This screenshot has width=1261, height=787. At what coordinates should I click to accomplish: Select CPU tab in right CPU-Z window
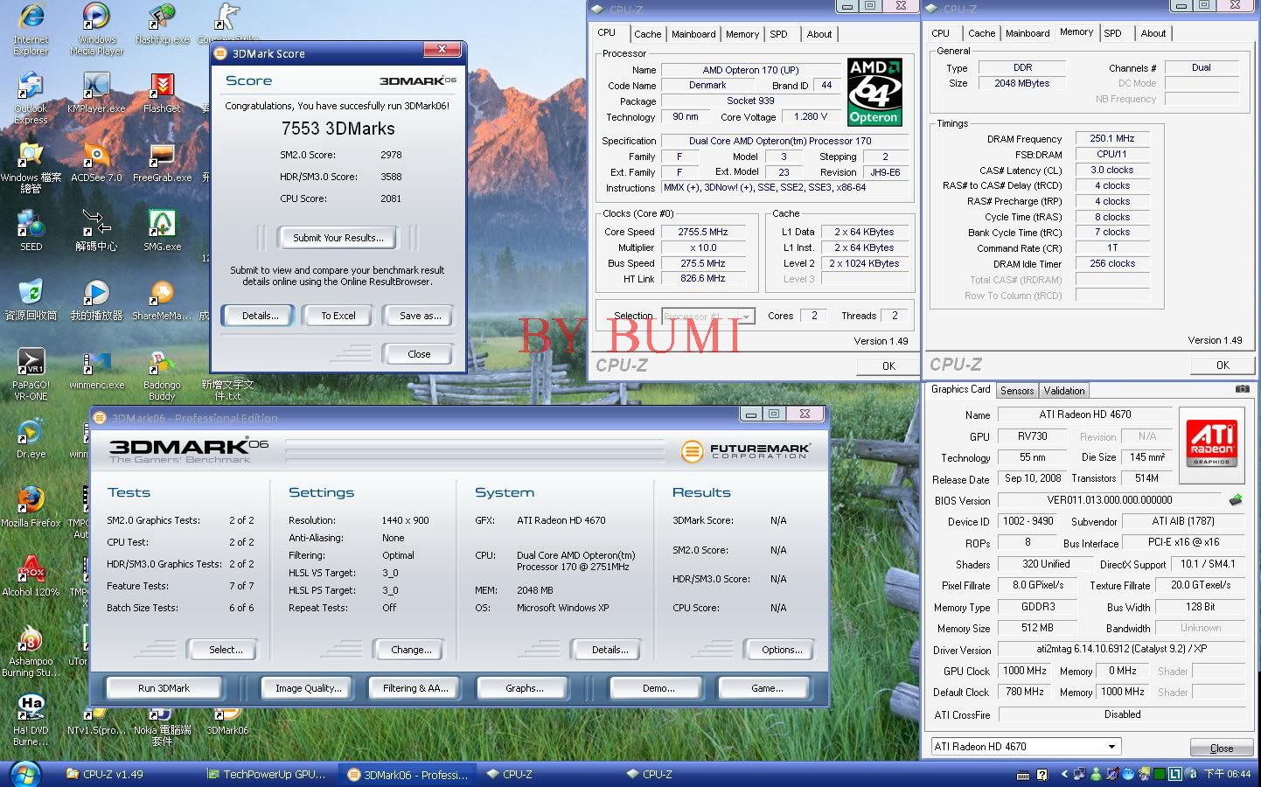[x=940, y=33]
